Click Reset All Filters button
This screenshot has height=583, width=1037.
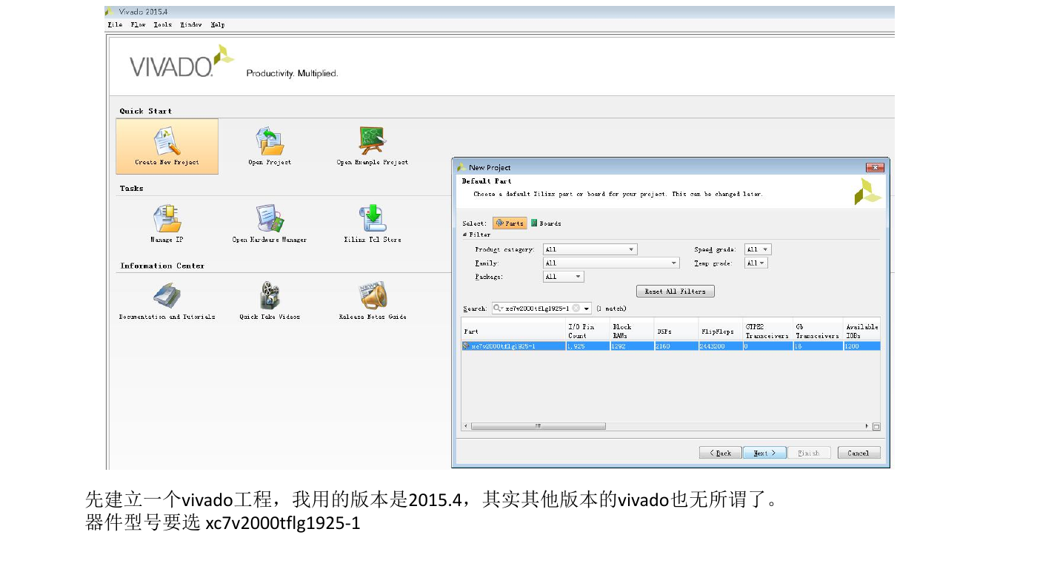675,291
